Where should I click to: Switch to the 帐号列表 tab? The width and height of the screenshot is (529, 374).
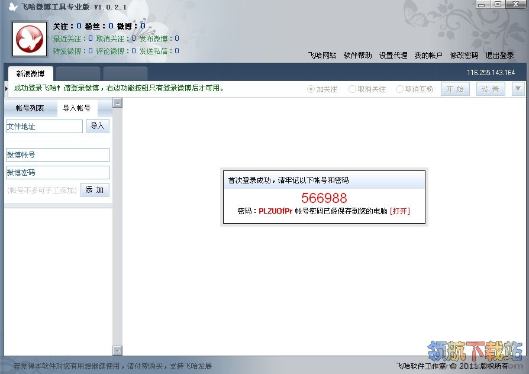[30, 108]
